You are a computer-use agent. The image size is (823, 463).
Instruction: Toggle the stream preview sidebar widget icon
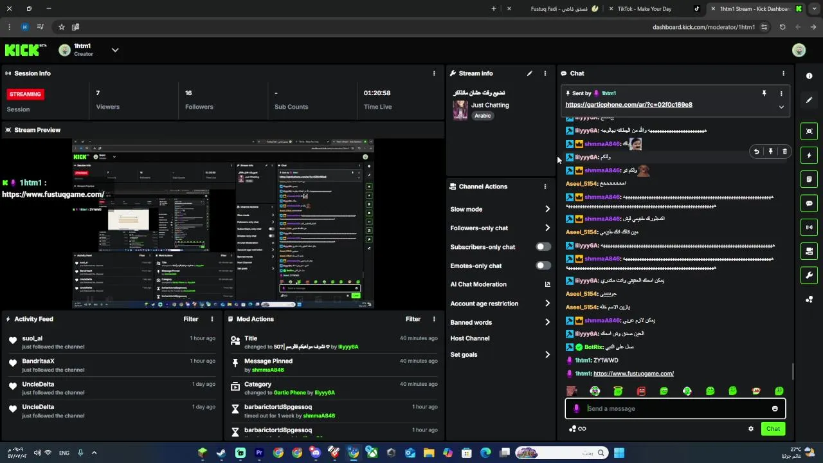click(x=809, y=131)
